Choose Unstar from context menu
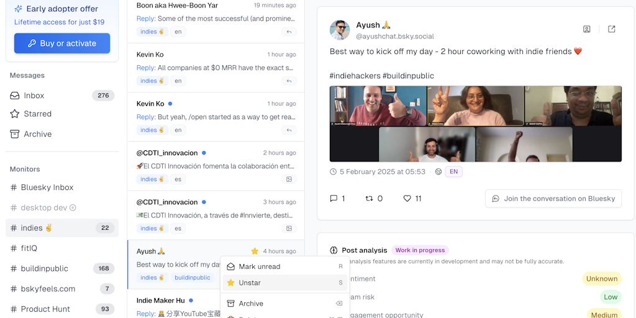The image size is (636, 318). click(x=285, y=283)
